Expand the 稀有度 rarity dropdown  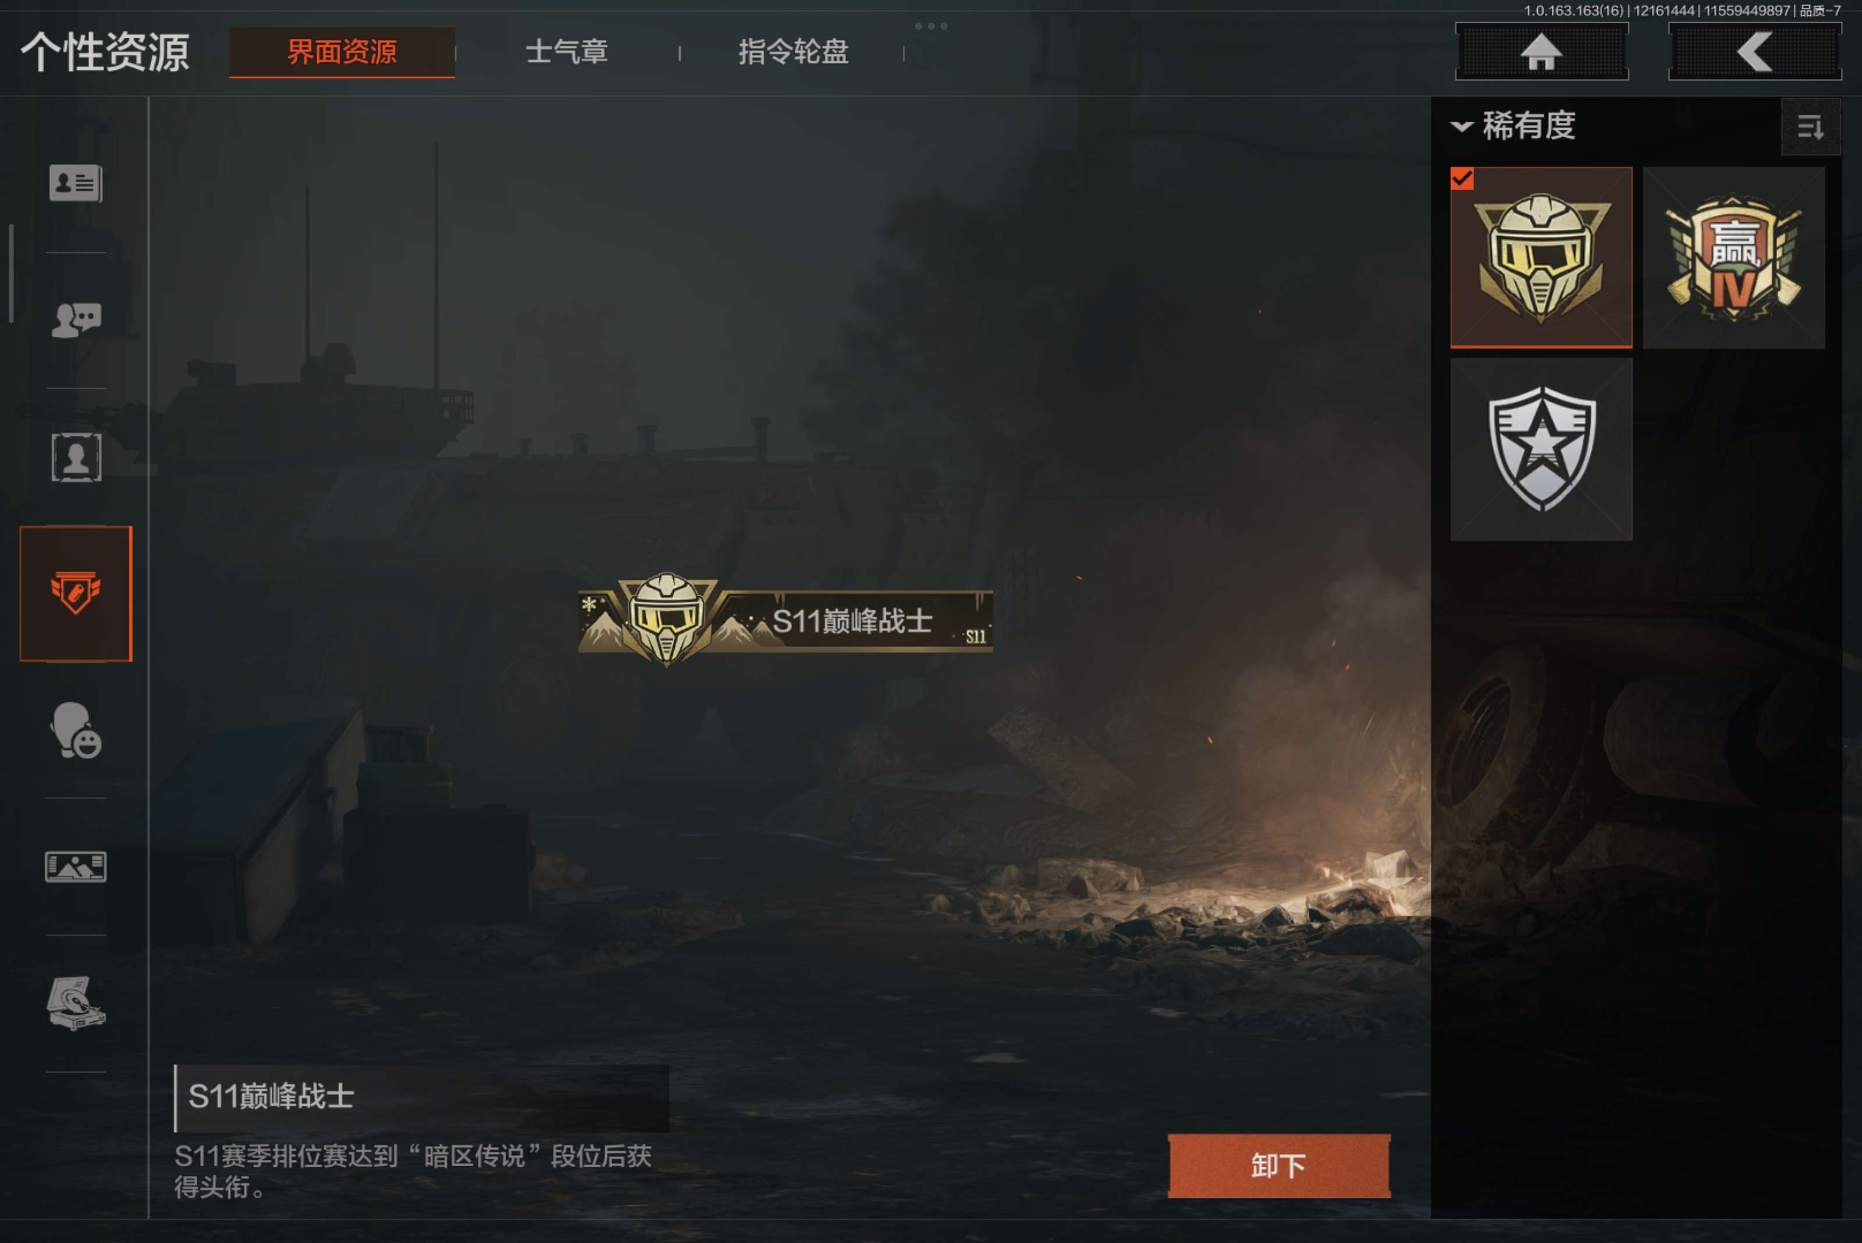(x=1513, y=126)
